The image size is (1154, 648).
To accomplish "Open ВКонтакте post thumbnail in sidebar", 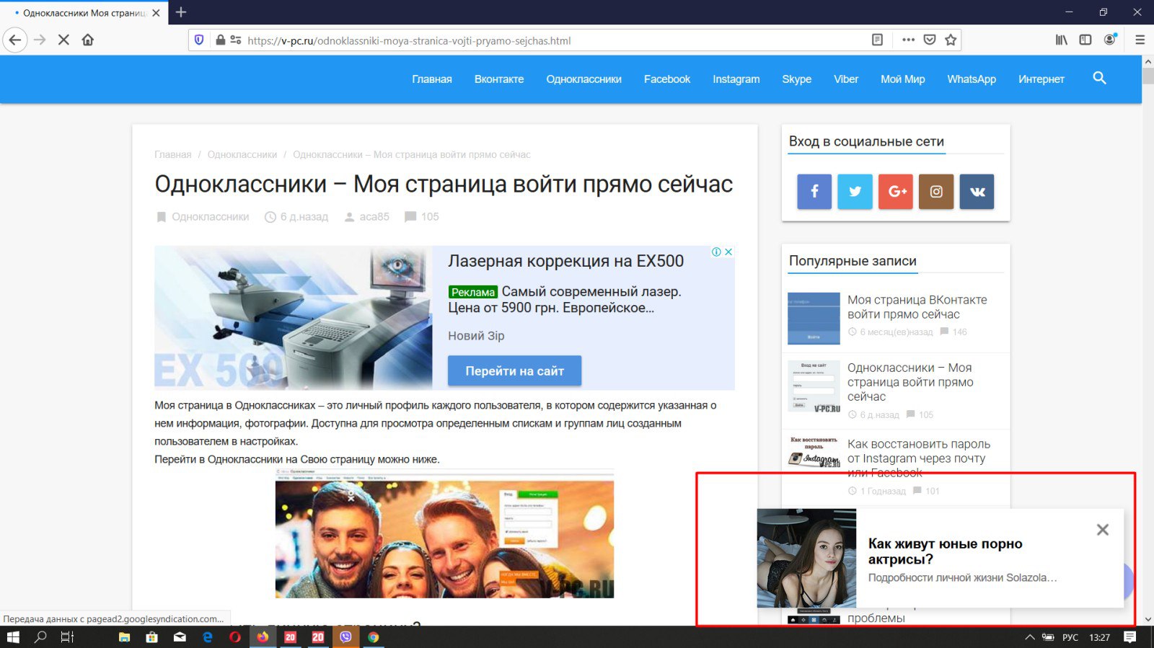I will pos(814,319).
